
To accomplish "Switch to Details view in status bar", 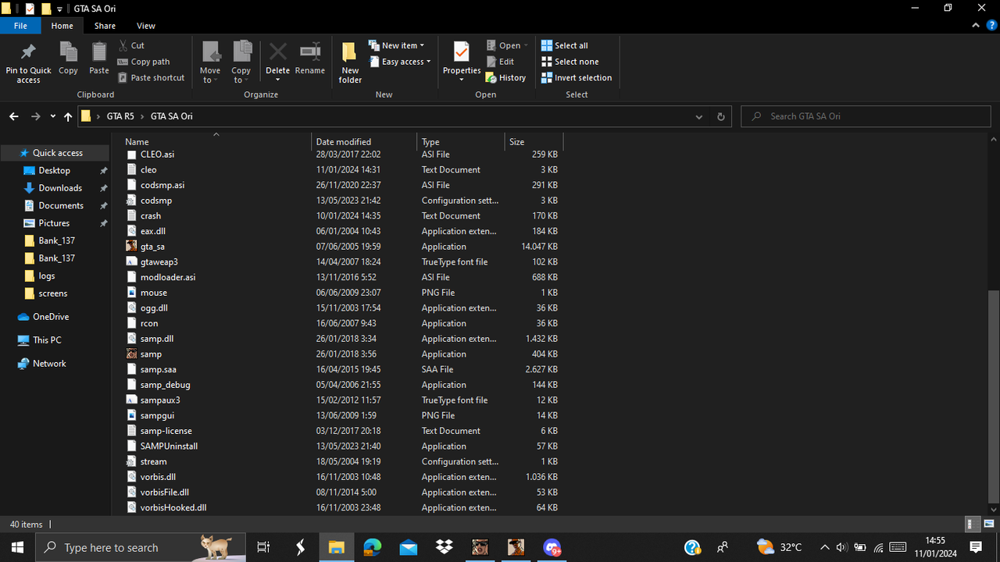I will point(971,525).
